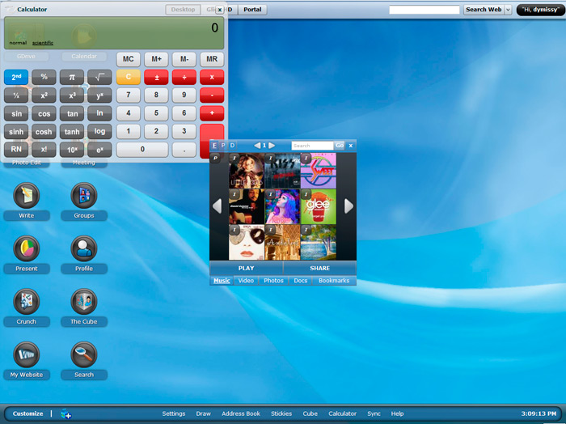Open the Portal tab

[252, 10]
